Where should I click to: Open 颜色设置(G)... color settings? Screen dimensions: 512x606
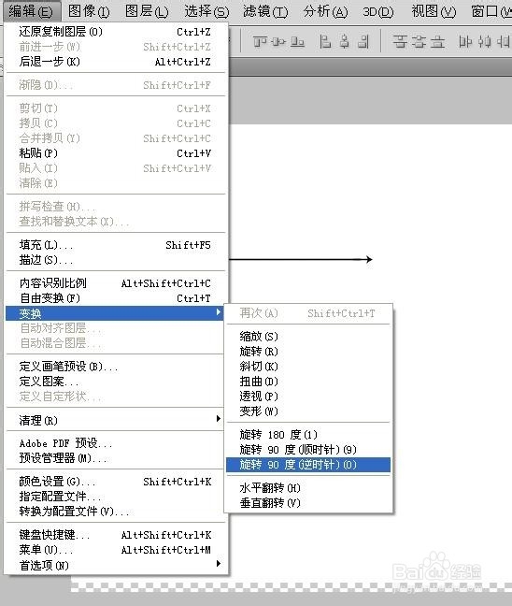115,482
